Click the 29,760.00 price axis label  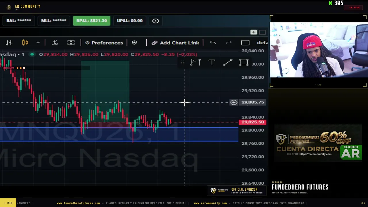(253, 143)
